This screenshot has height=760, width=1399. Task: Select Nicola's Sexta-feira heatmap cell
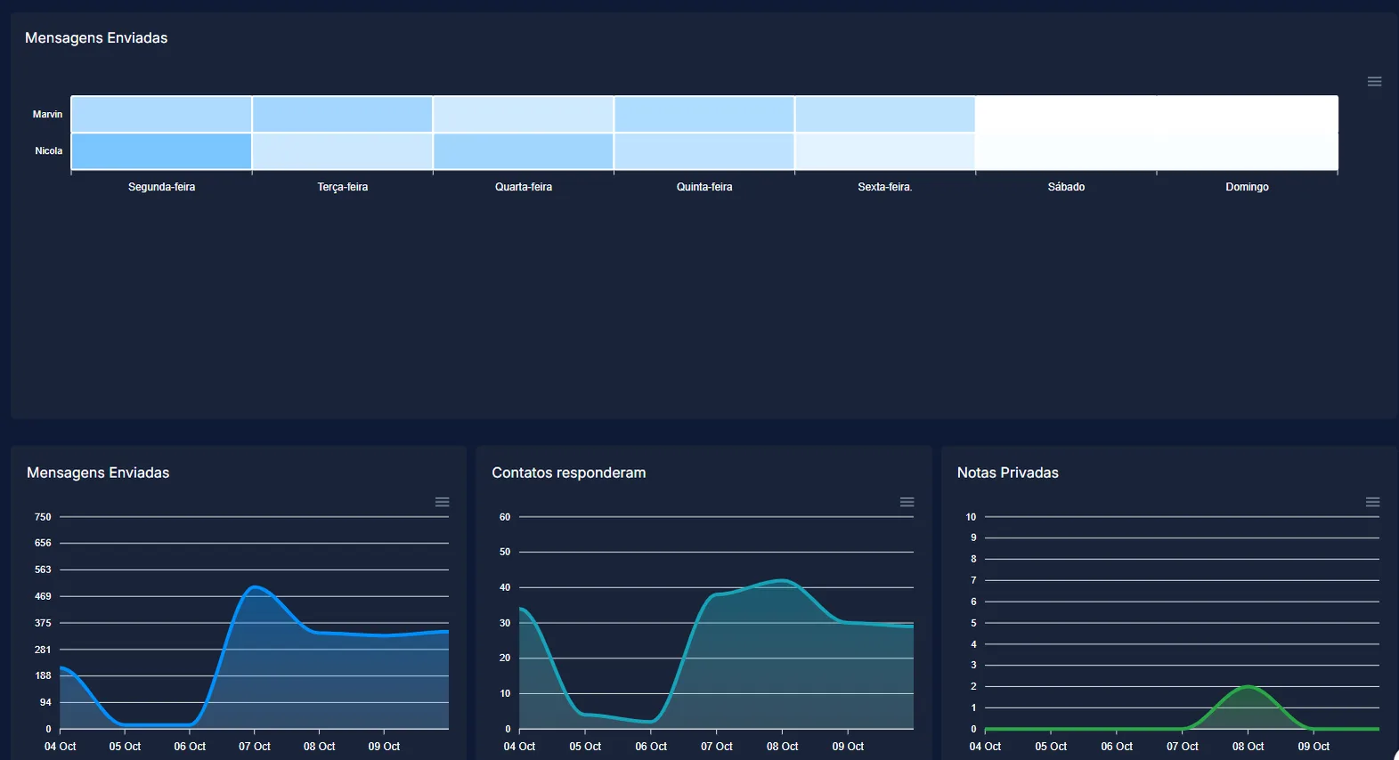tap(885, 151)
